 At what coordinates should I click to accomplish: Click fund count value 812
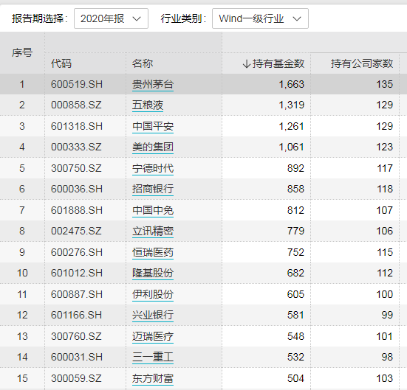295,210
